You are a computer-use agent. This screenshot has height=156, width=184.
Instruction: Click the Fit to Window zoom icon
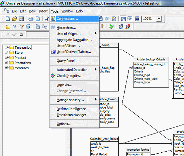(x=137, y=19)
